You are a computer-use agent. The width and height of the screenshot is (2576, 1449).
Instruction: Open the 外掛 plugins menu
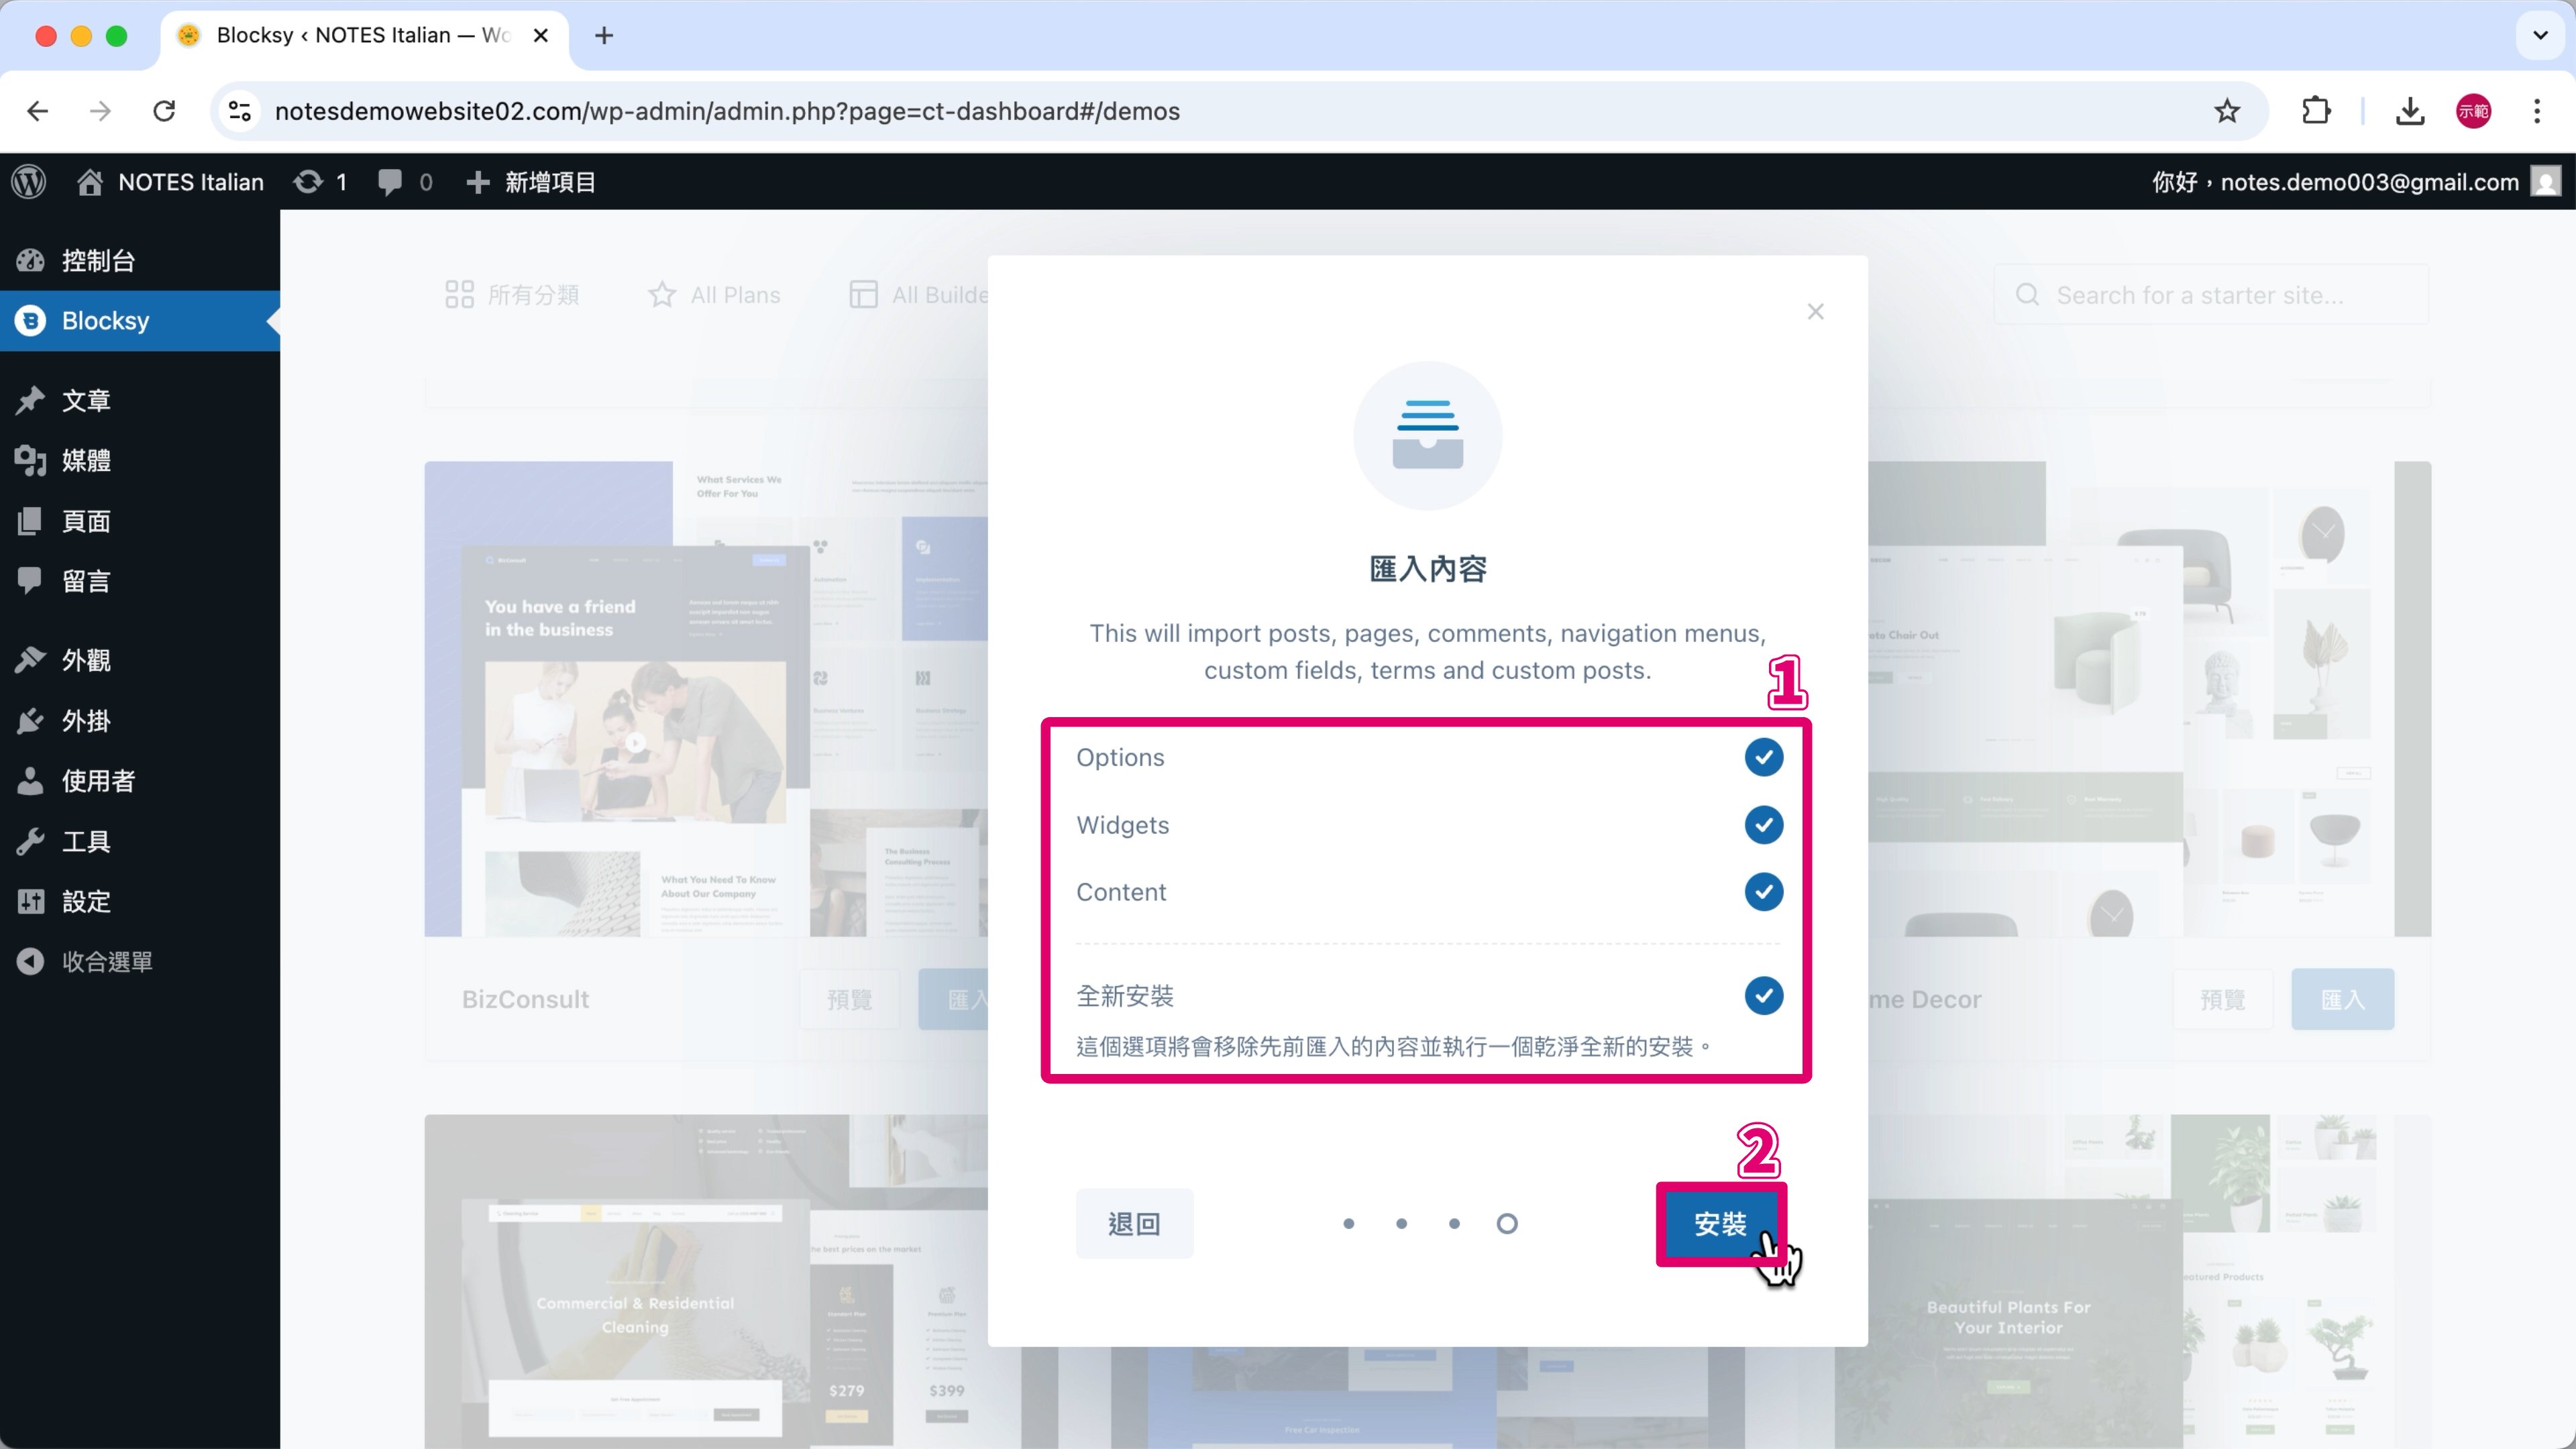(x=86, y=721)
